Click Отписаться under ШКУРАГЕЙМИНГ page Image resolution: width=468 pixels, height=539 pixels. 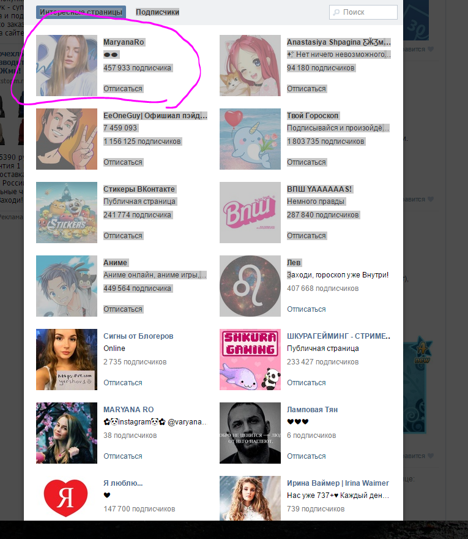tap(306, 383)
